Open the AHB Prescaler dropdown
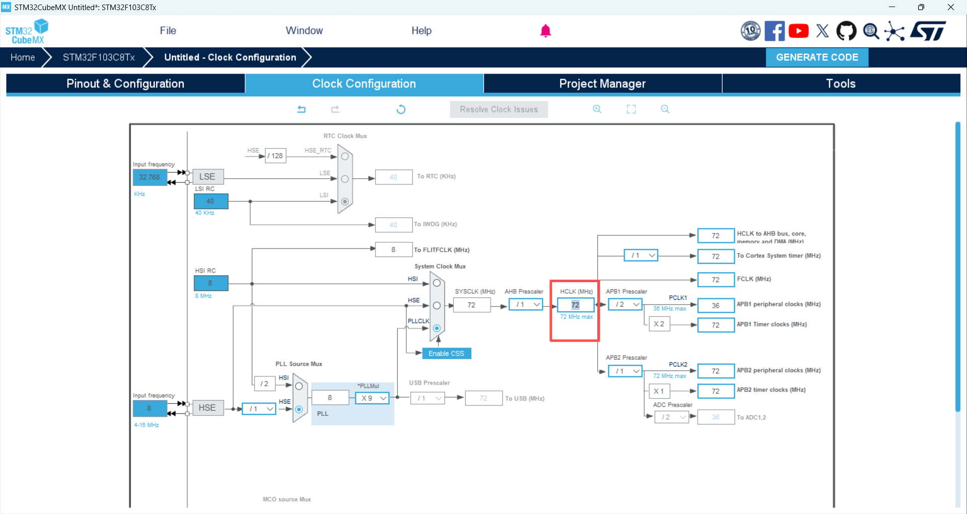 (x=526, y=304)
